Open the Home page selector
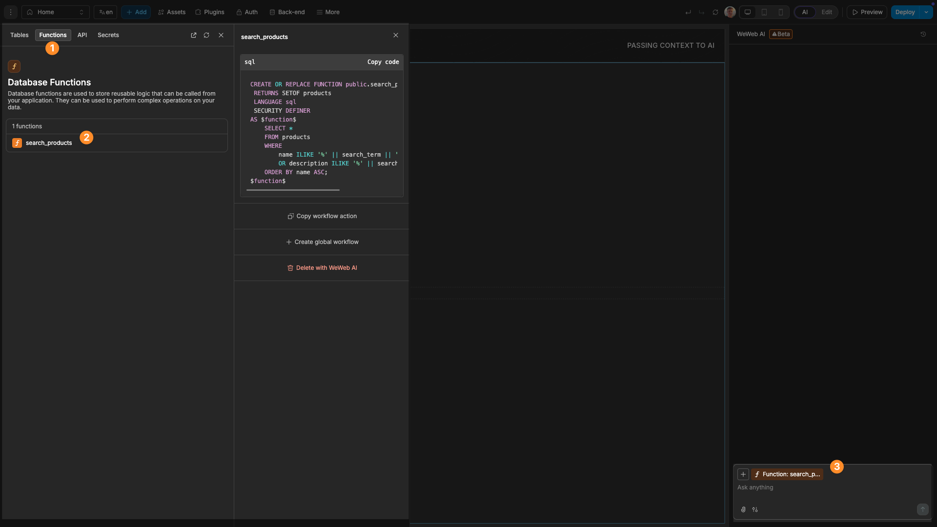Screen dimensions: 937x527 tap(55, 12)
